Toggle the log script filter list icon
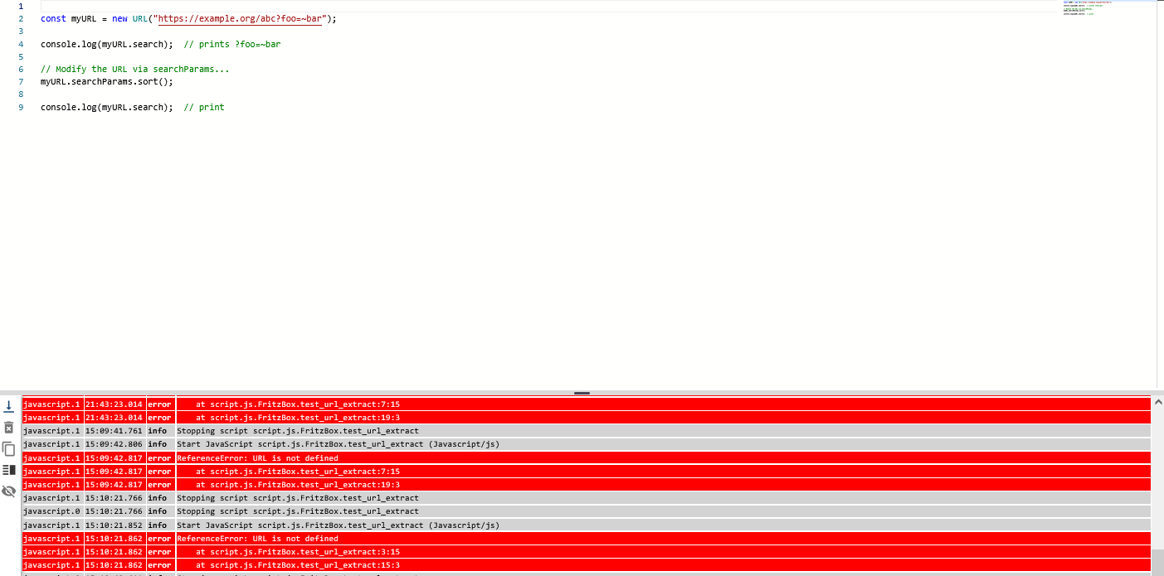The image size is (1164, 576). [9, 470]
